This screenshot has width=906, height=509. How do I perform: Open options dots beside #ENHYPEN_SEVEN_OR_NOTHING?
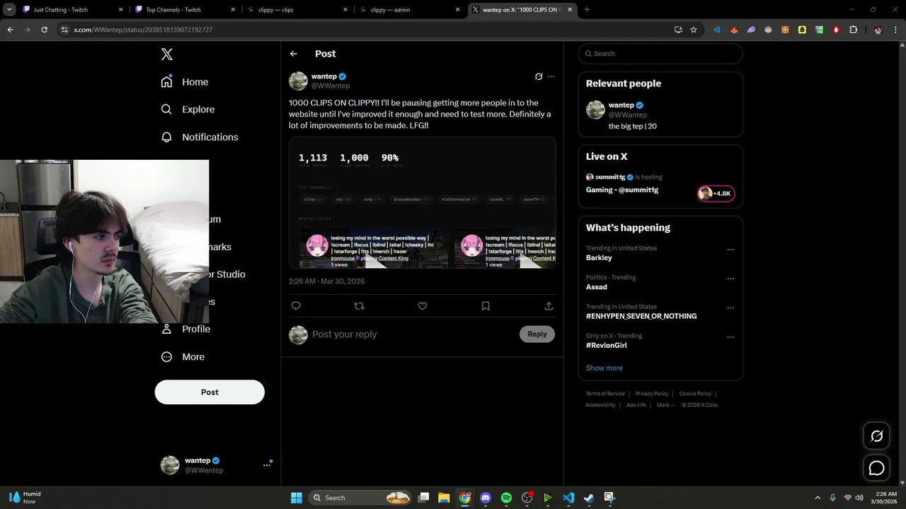click(730, 308)
